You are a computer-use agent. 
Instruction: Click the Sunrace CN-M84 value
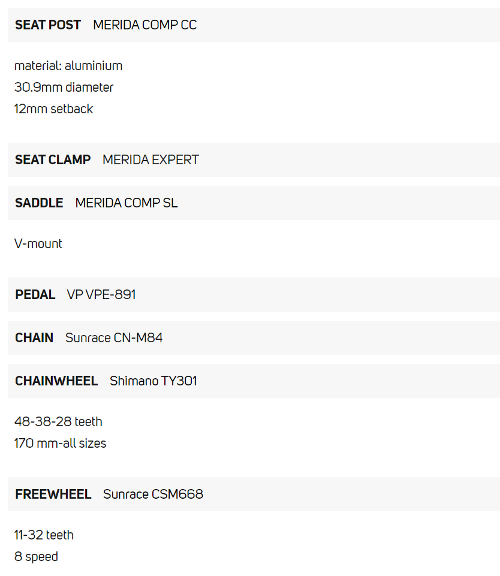114,338
